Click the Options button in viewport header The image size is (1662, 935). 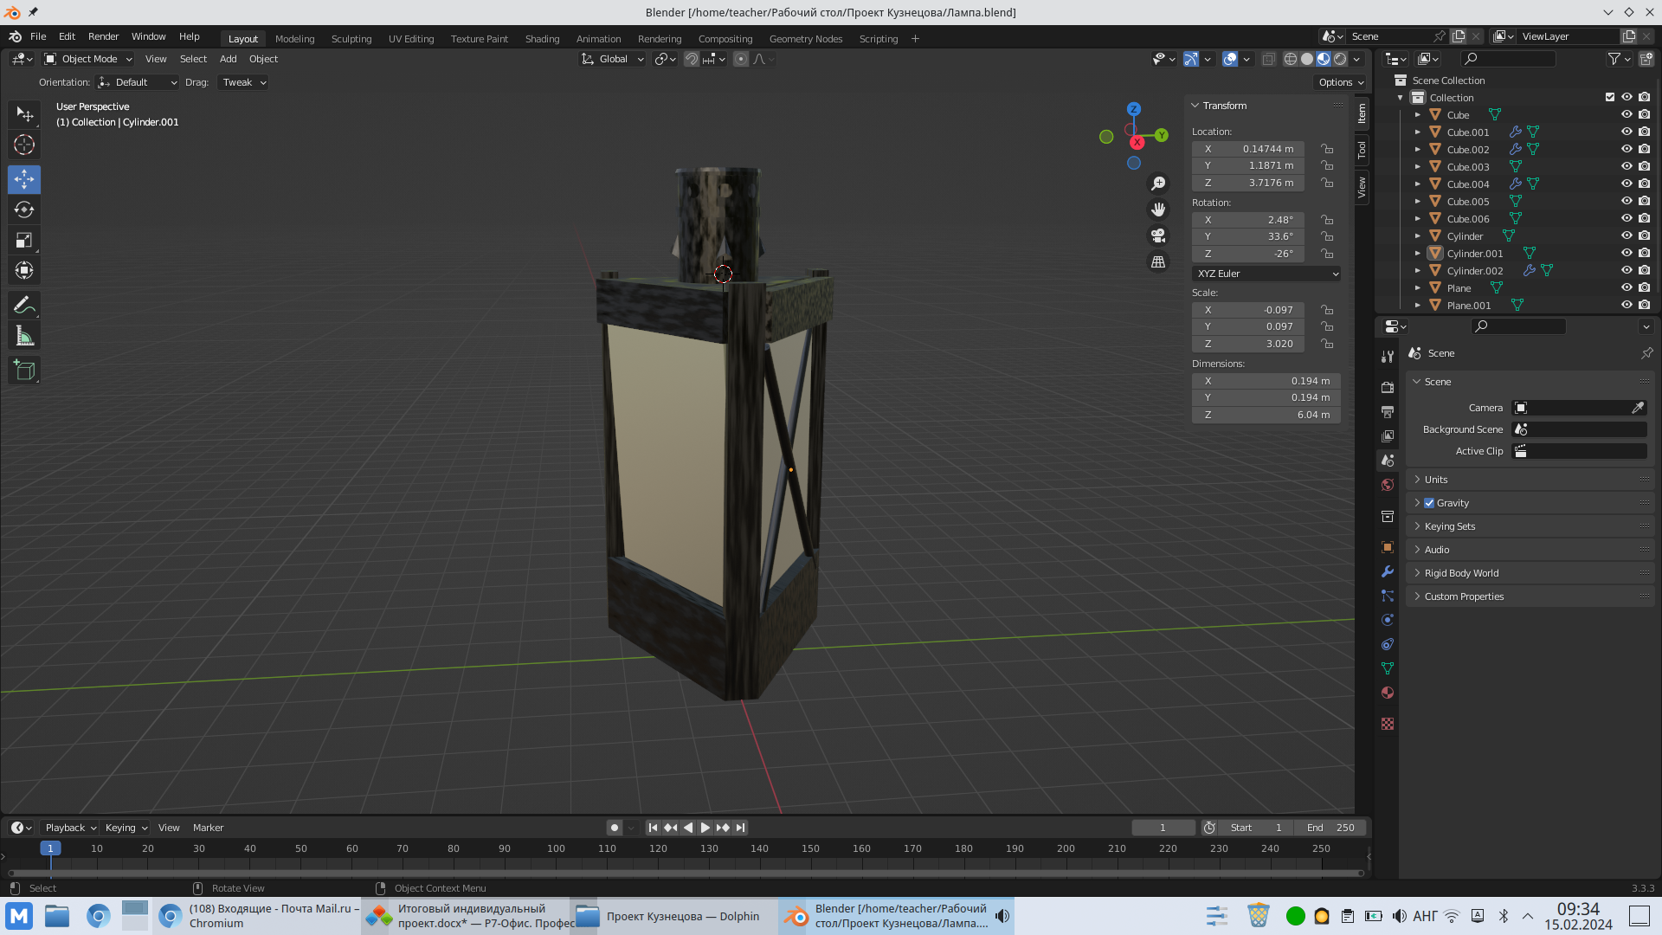[x=1341, y=82]
